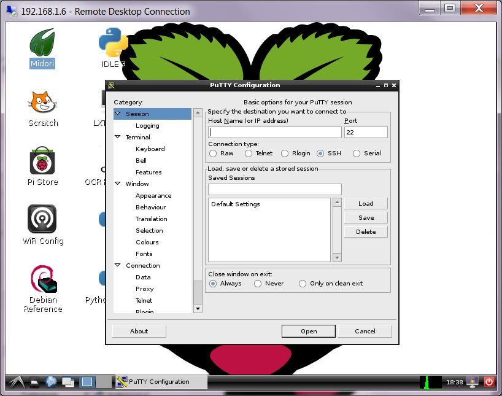
Task: Click the category tree scrollbar thumb
Action: click(x=198, y=292)
